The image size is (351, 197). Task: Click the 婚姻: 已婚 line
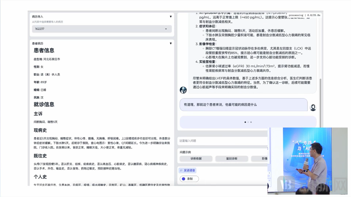tap(40, 90)
